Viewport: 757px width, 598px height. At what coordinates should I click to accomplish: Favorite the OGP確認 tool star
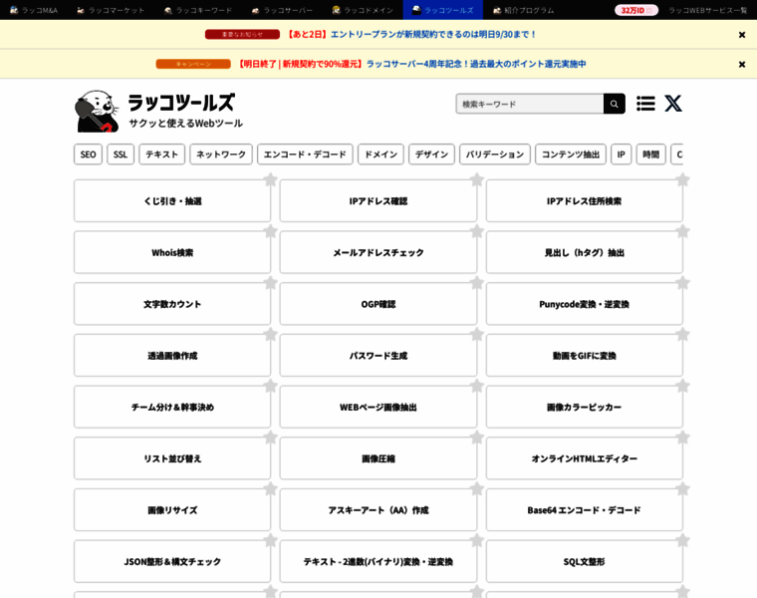click(477, 283)
